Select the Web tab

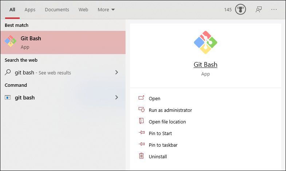83,10
